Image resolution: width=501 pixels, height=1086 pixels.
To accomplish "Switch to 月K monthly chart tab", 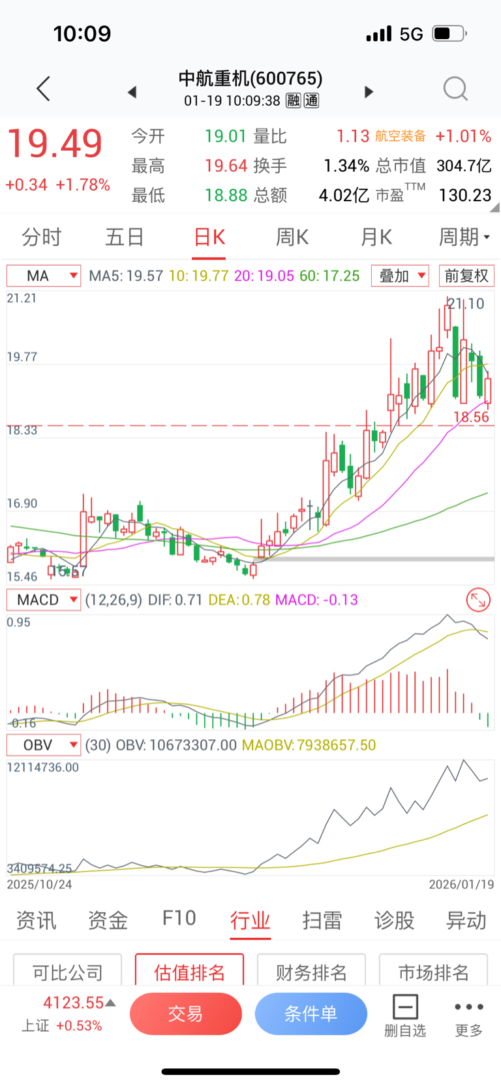I will click(x=376, y=237).
